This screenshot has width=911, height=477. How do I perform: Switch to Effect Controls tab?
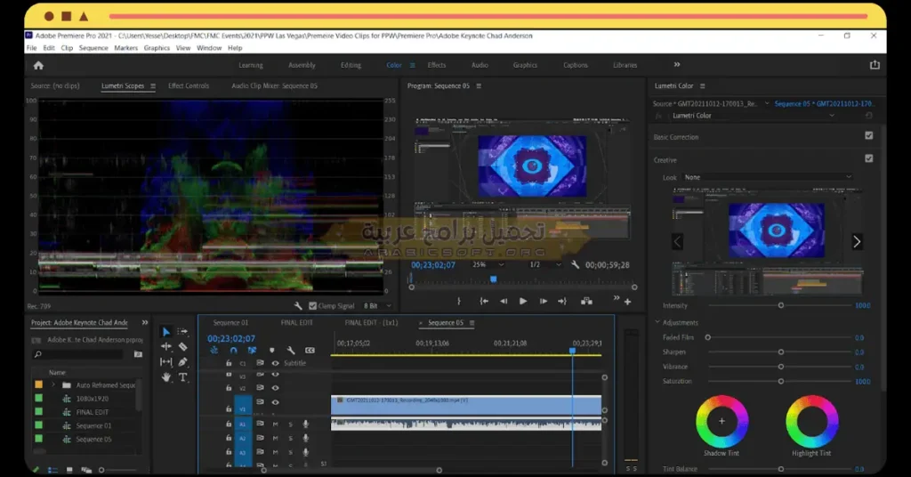pos(189,86)
